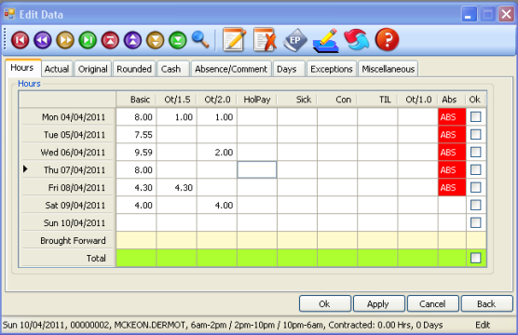Click the edit notepad pencil icon
518x335 pixels.
coord(235,40)
